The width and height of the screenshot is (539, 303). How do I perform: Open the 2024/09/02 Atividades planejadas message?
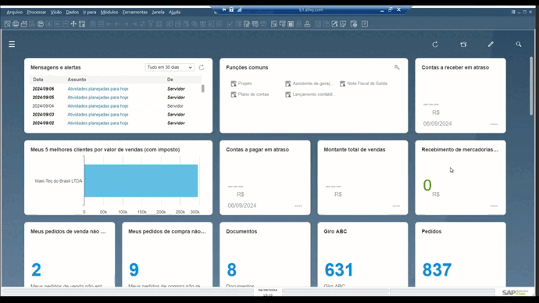pos(98,123)
